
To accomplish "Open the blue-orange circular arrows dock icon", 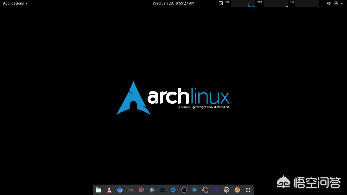I will pyautogui.click(x=205, y=190).
